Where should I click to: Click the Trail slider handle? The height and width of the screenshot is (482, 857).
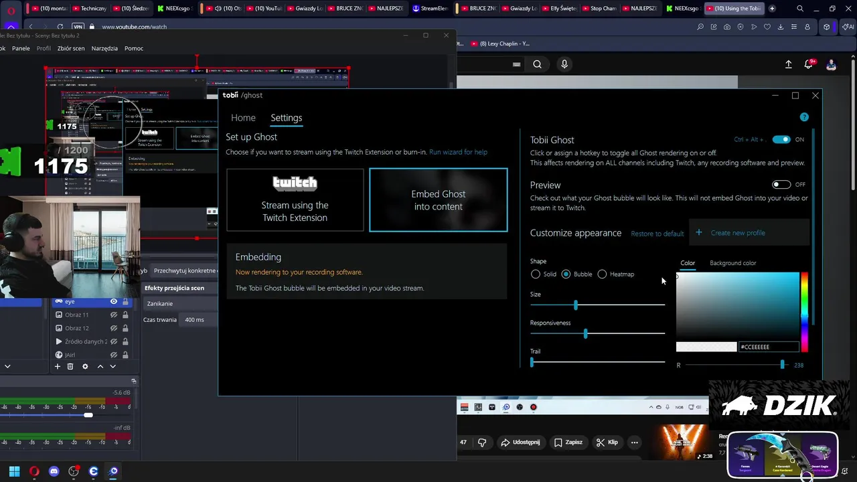click(x=532, y=362)
